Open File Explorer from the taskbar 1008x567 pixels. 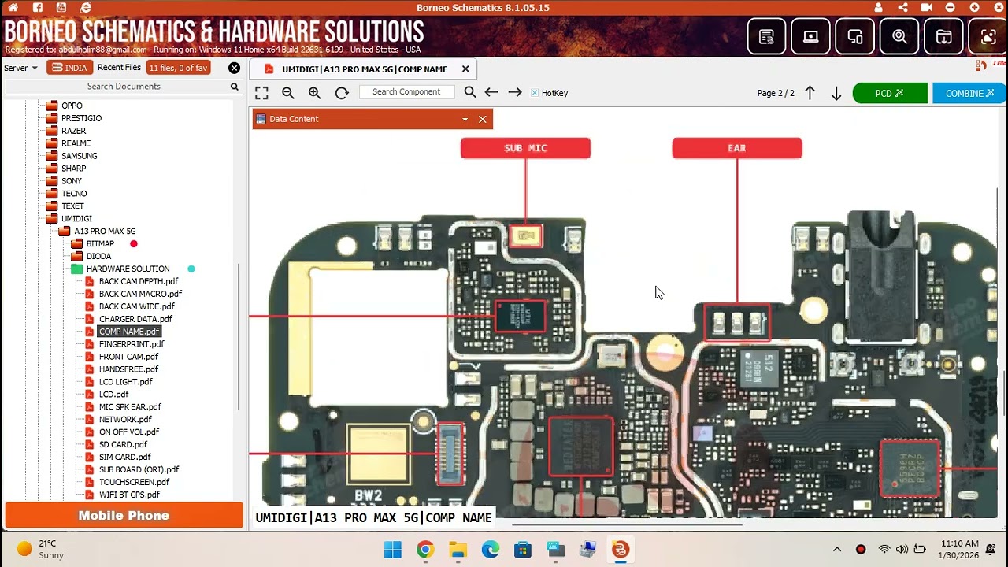coord(458,550)
